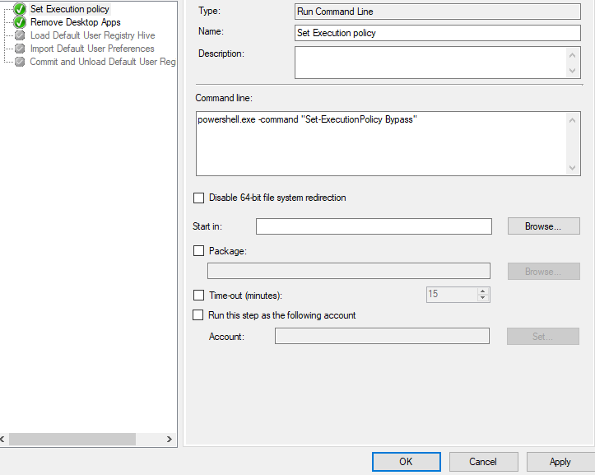Click right arrow of step list horizontal scrollbar
Viewport: 595px width, 475px height.
pyautogui.click(x=170, y=440)
